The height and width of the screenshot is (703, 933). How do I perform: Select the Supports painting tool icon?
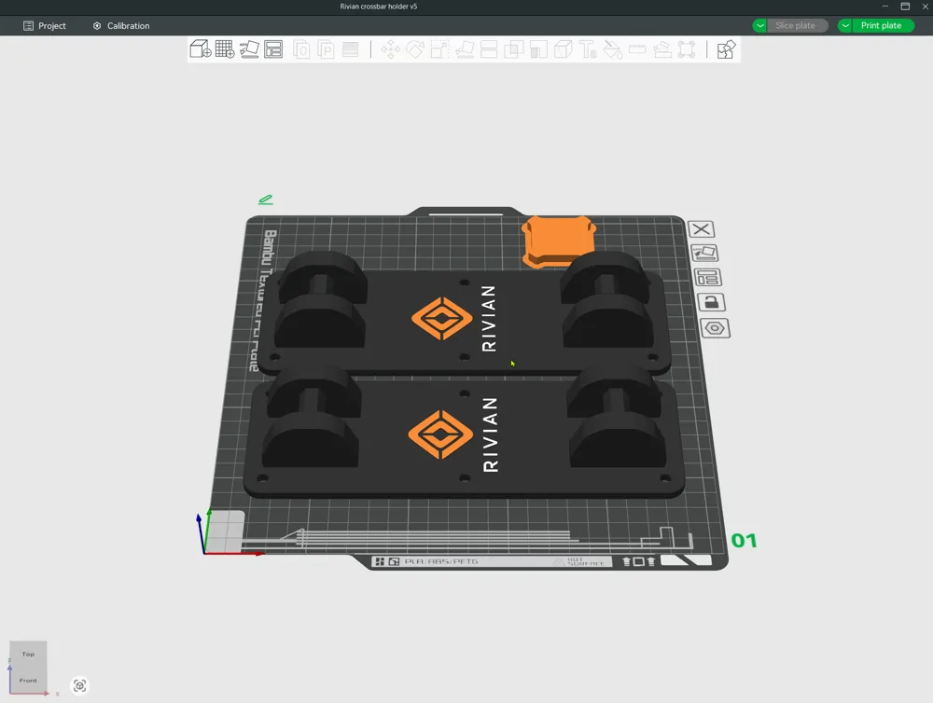538,49
